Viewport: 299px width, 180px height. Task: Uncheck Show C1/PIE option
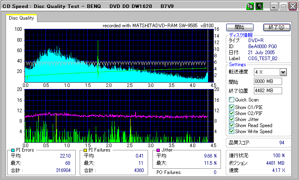pyautogui.click(x=231, y=107)
